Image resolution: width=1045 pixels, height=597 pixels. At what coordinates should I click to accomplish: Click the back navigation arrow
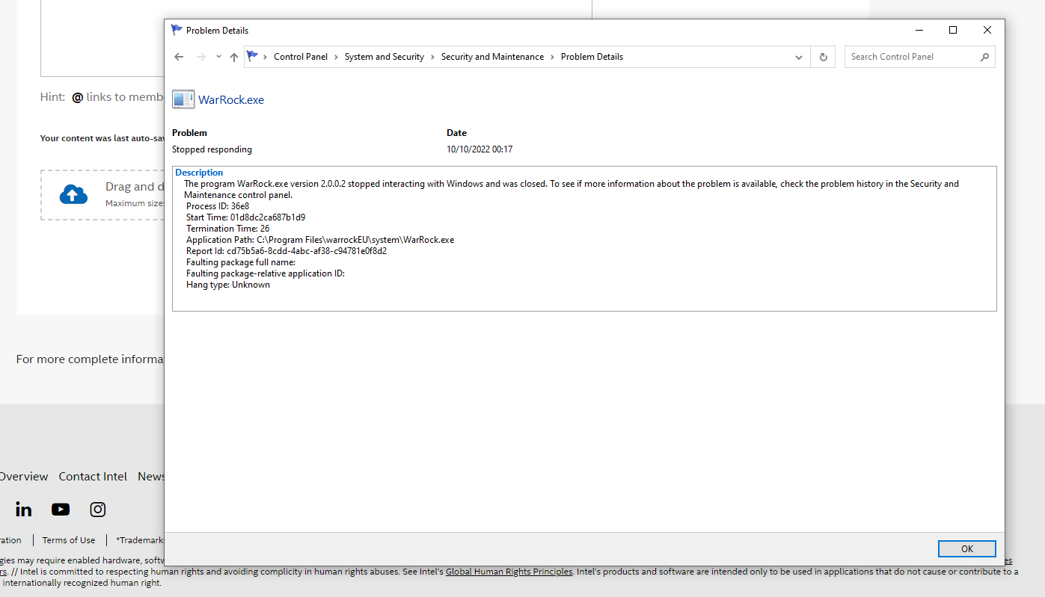coord(179,57)
